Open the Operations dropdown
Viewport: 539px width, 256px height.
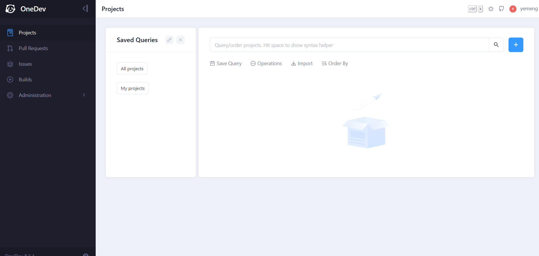click(266, 63)
